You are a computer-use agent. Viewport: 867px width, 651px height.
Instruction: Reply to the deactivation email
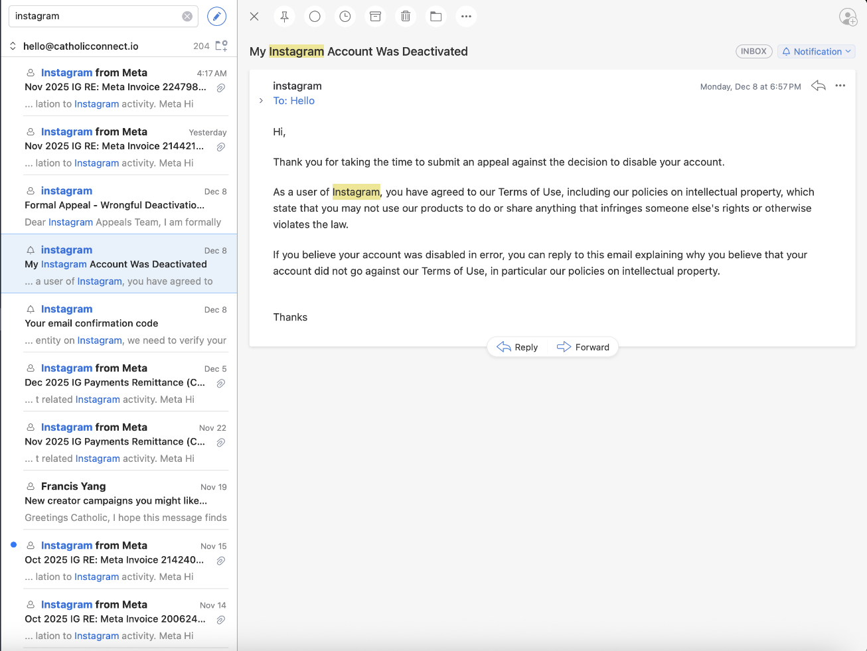[518, 346]
